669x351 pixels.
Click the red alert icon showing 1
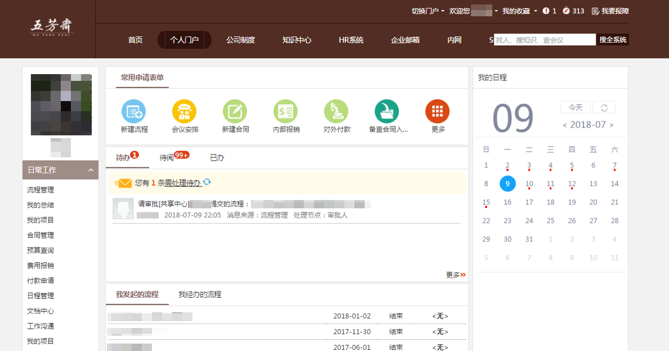(546, 11)
